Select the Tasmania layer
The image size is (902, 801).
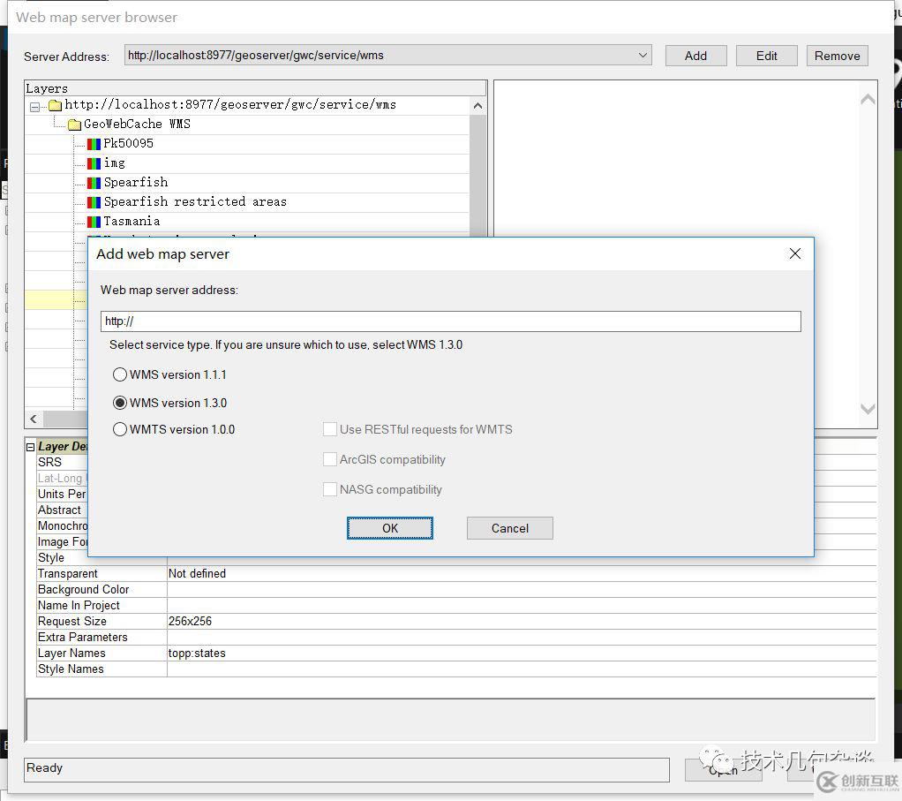[x=132, y=221]
